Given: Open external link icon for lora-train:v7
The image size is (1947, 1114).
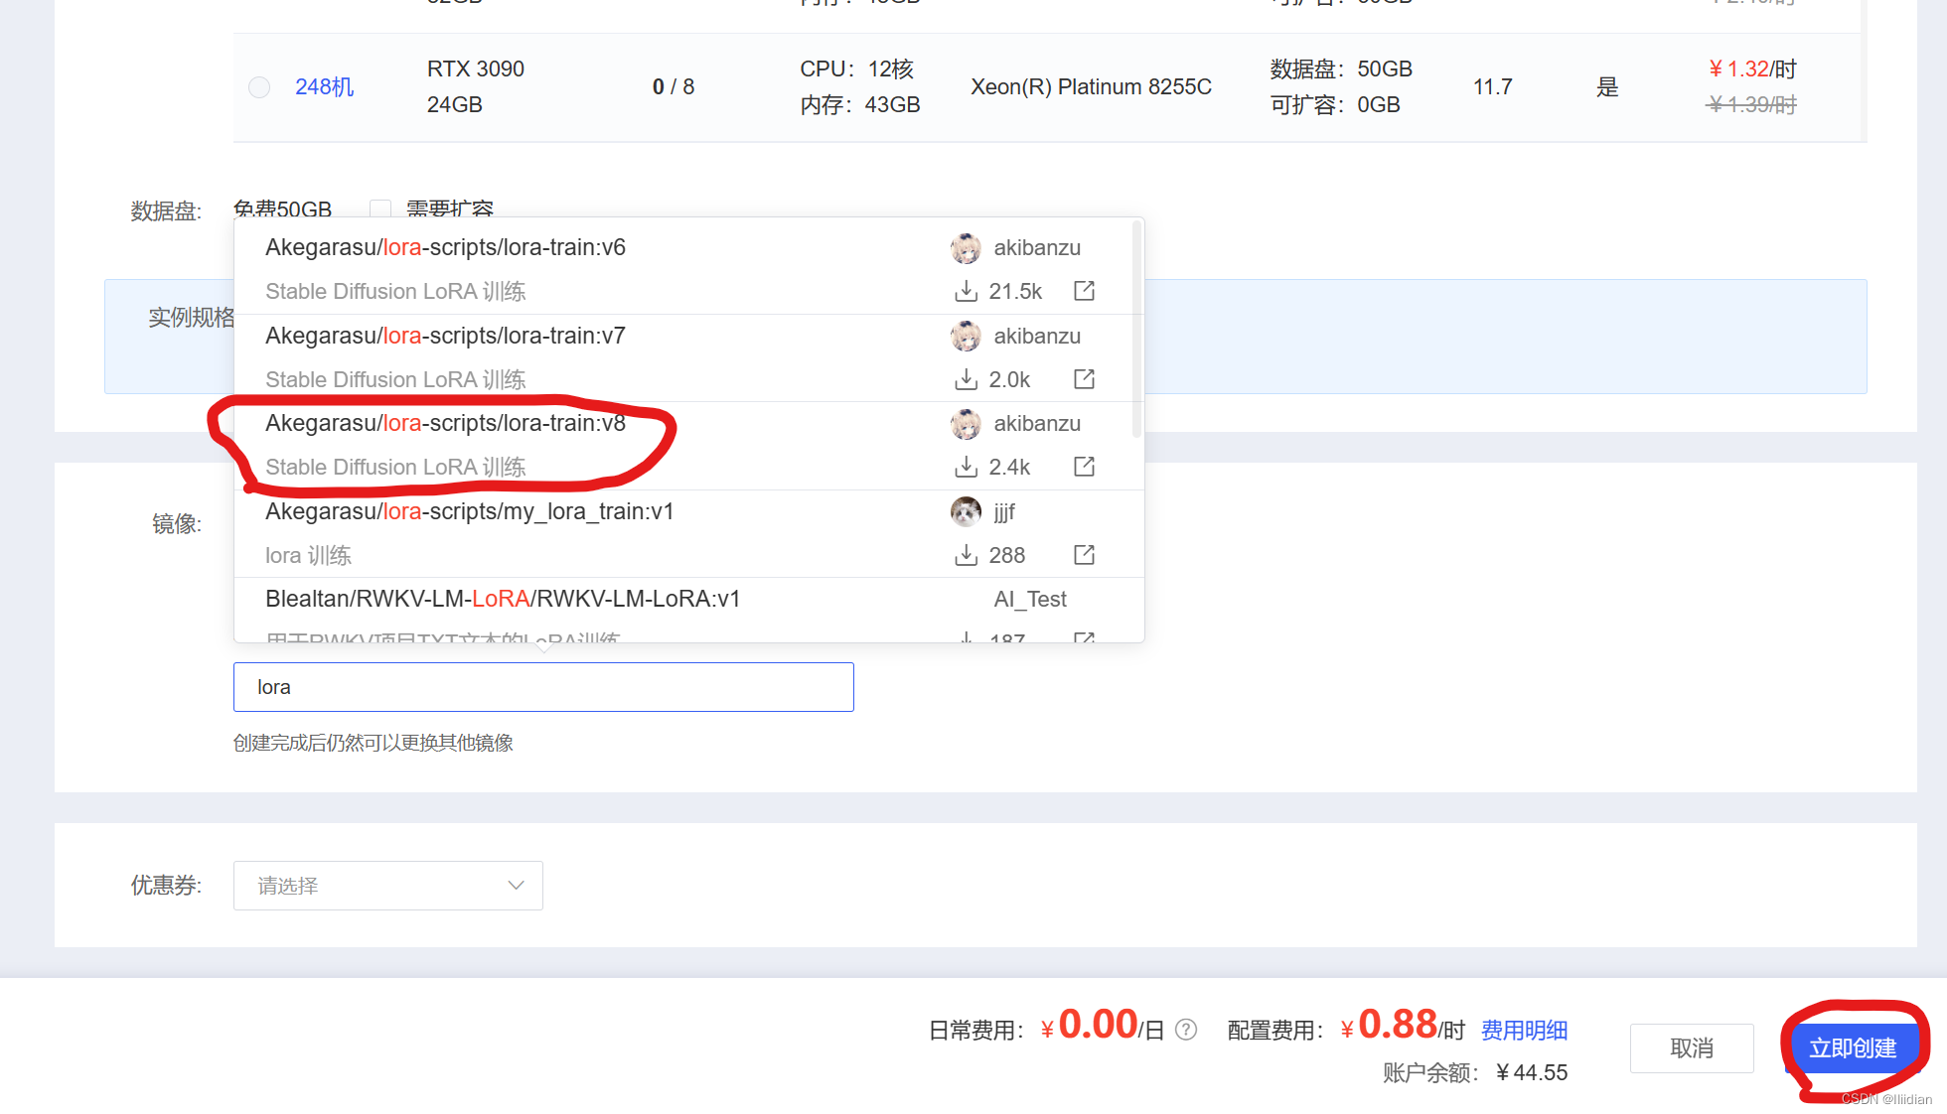Looking at the screenshot, I should click(x=1084, y=379).
